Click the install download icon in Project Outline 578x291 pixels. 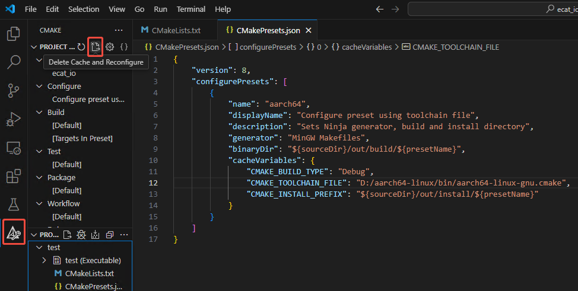(96, 235)
